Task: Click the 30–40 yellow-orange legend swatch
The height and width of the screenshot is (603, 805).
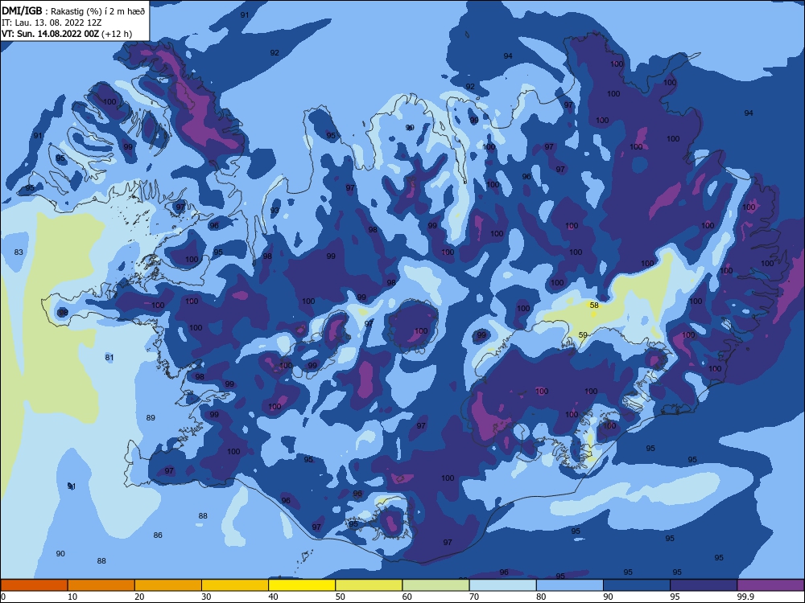Action: point(235,585)
